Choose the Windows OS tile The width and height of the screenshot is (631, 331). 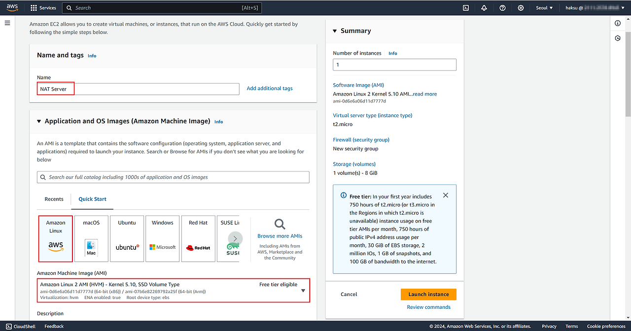coord(163,238)
